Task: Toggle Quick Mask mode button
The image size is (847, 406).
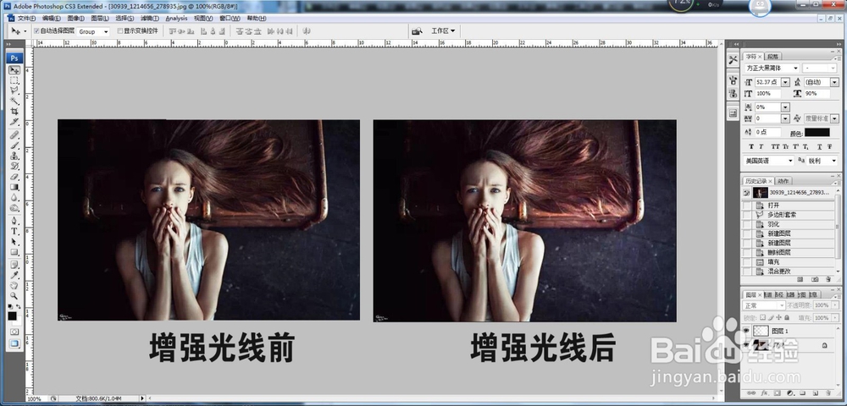Action: click(x=14, y=332)
